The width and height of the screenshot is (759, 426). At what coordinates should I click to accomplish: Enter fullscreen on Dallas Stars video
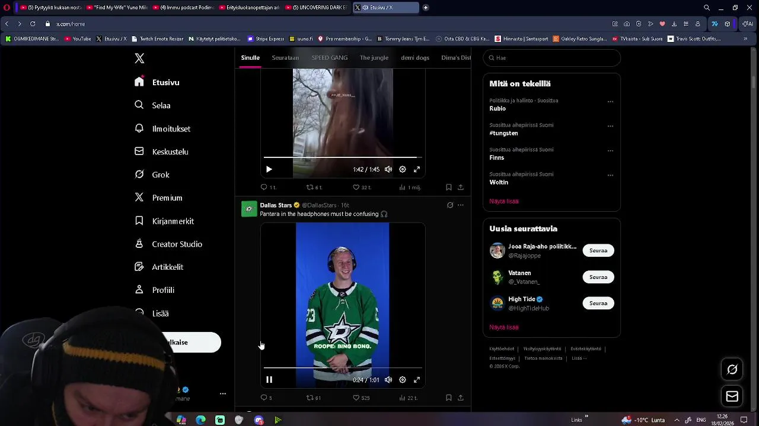(417, 380)
